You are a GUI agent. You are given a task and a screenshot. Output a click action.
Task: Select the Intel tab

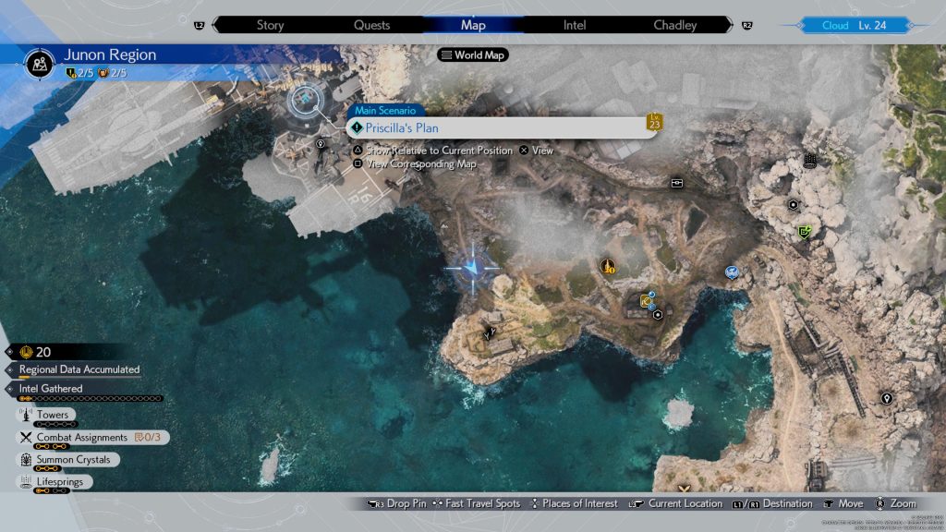pos(575,25)
